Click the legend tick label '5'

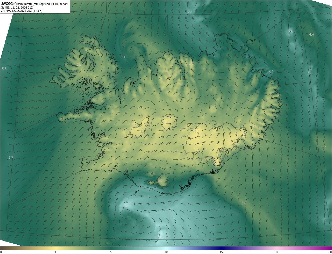point(111,252)
